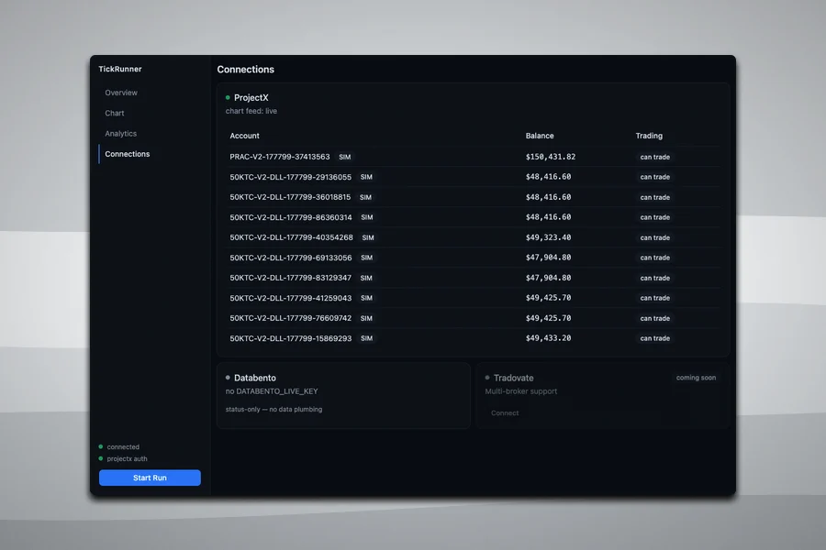This screenshot has height=550, width=826.
Task: Click the gray Databento status dot
Action: click(x=228, y=378)
